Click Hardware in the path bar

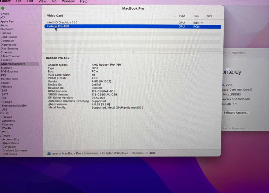coord(91,153)
